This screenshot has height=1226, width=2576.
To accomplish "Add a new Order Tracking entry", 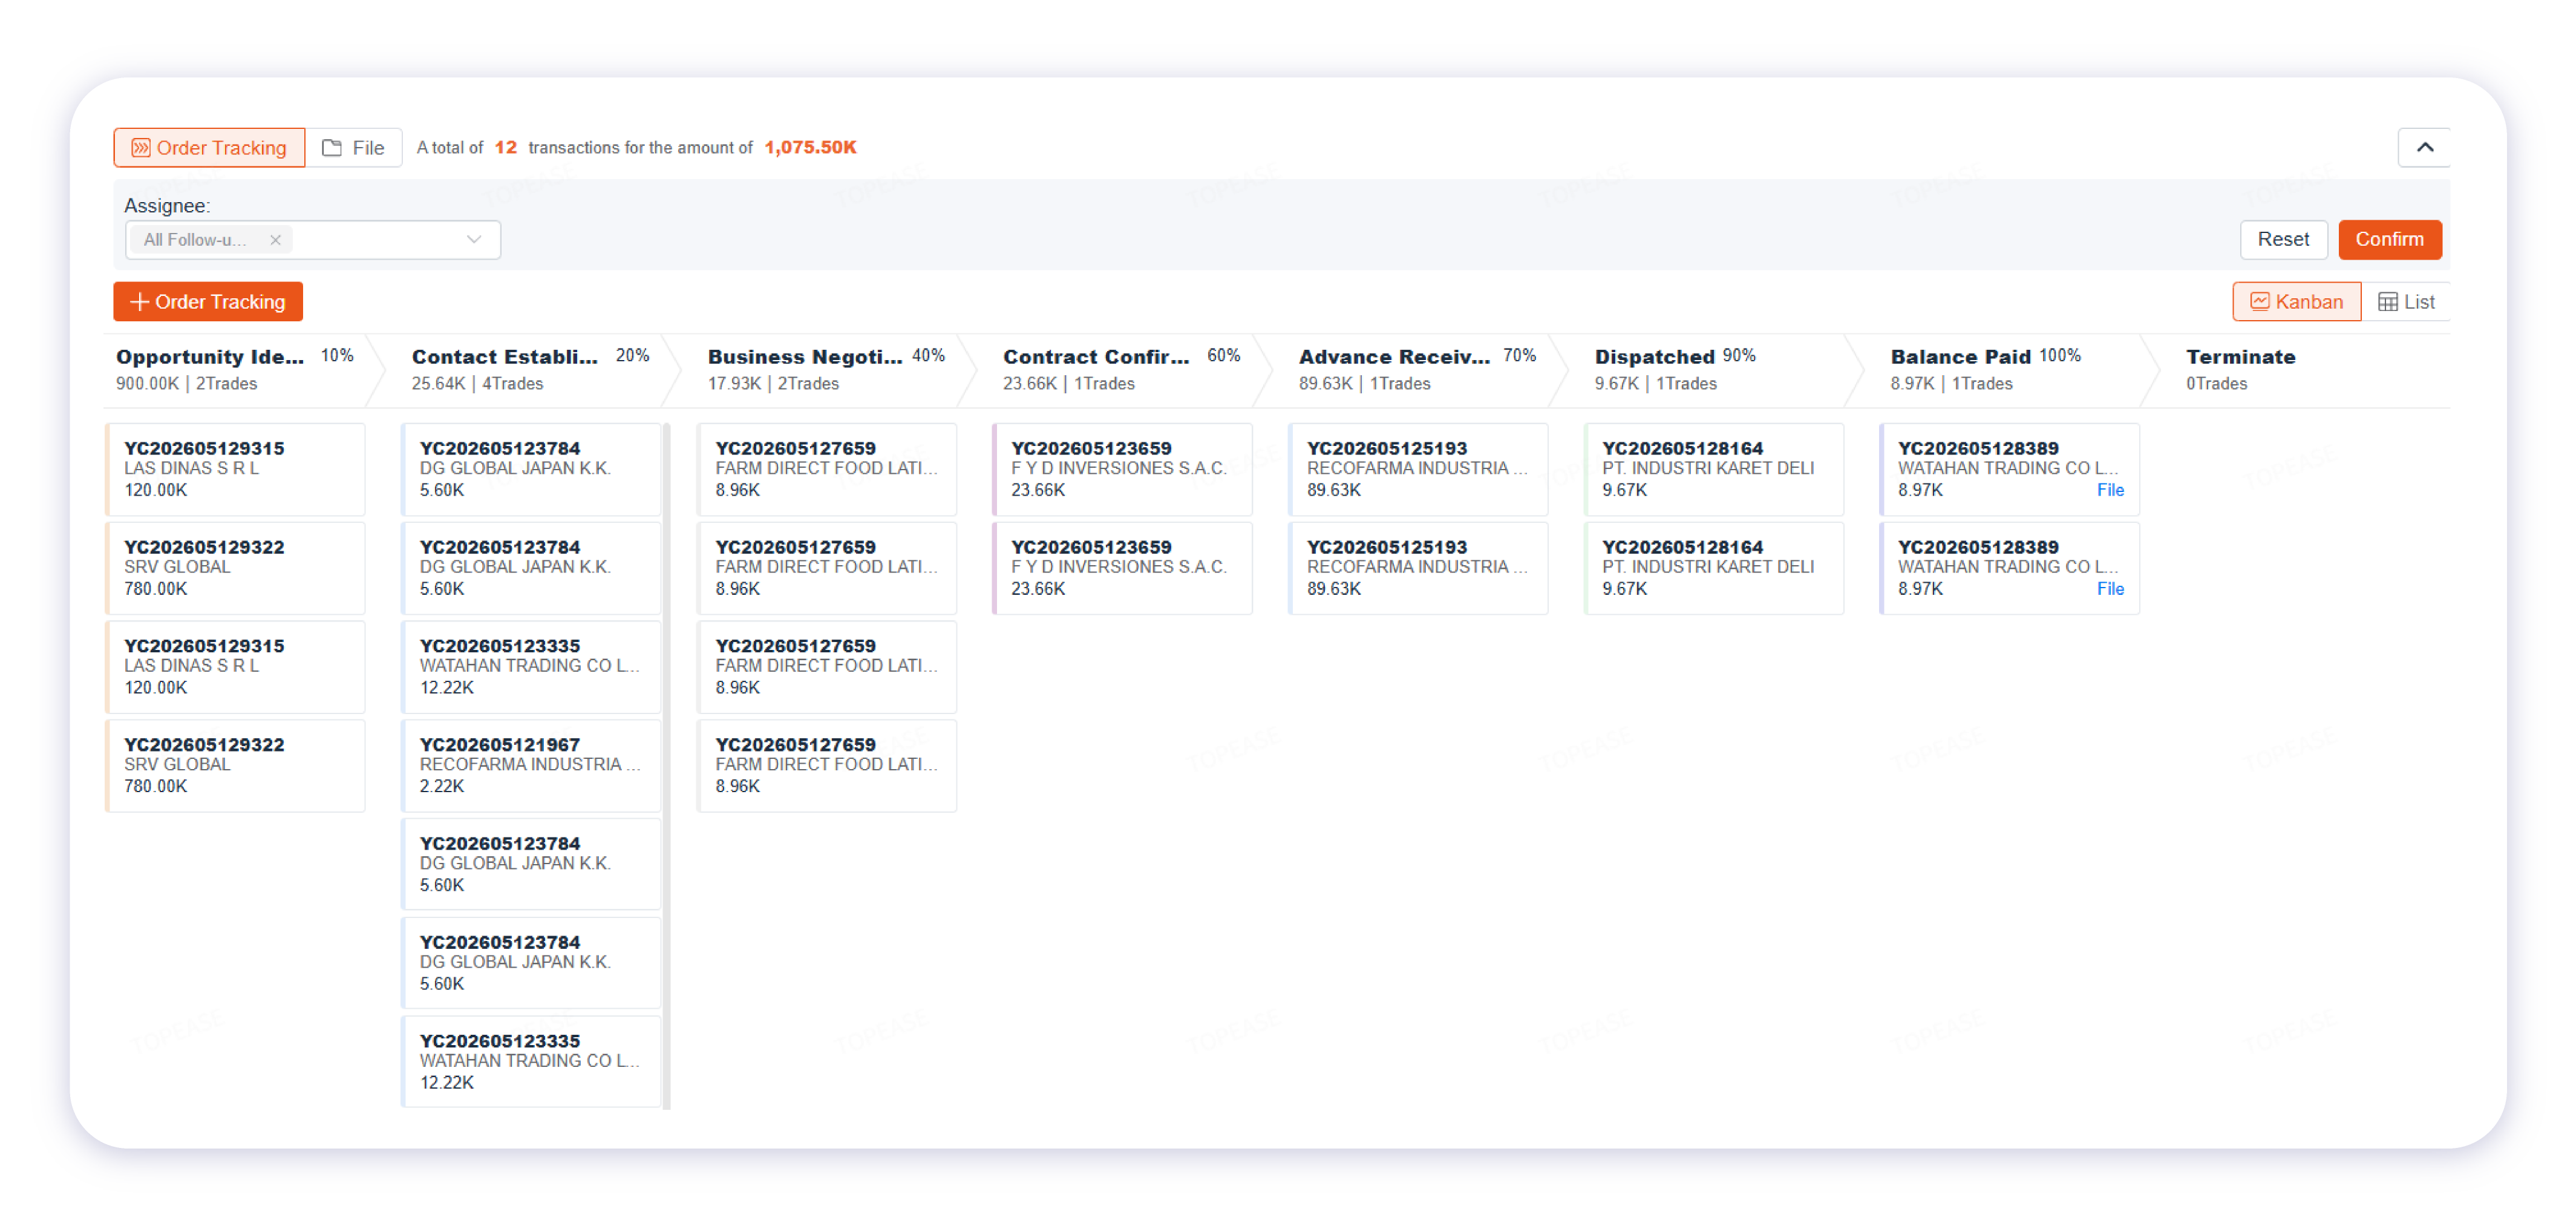I will tap(208, 301).
